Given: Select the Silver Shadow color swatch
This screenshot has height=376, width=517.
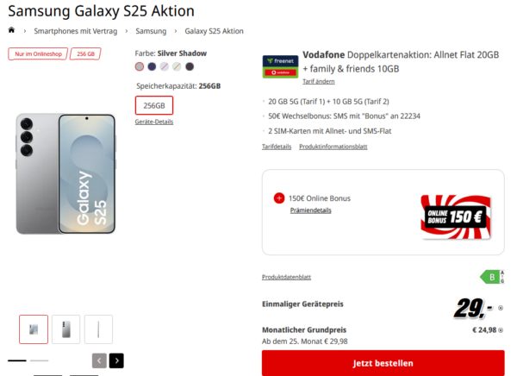Looking at the screenshot, I should click(x=140, y=66).
